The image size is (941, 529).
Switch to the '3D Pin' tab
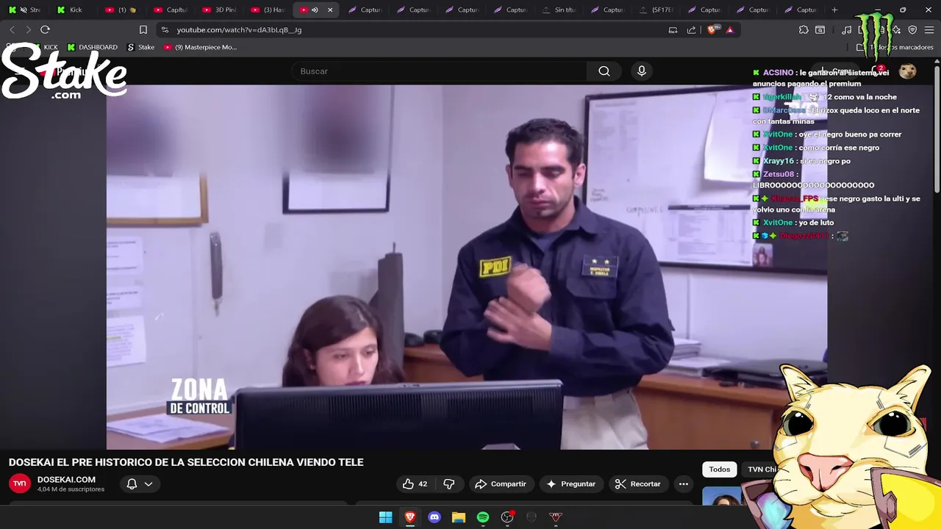click(219, 10)
